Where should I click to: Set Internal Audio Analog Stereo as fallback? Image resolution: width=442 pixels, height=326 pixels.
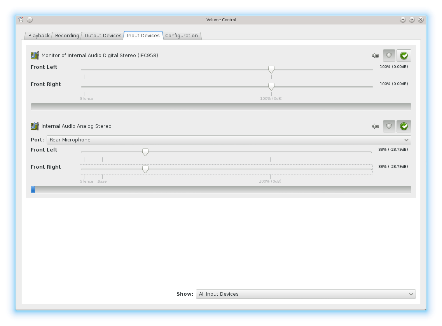point(404,126)
